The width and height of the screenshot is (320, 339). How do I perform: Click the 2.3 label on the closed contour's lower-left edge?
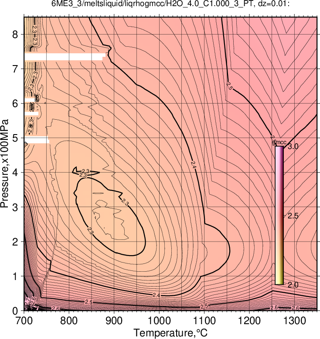pyautogui.click(x=90, y=231)
